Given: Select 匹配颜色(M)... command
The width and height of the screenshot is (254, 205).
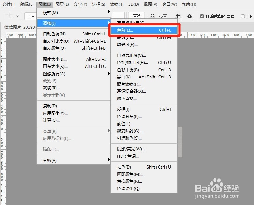Looking at the screenshot, I should click(144, 174).
